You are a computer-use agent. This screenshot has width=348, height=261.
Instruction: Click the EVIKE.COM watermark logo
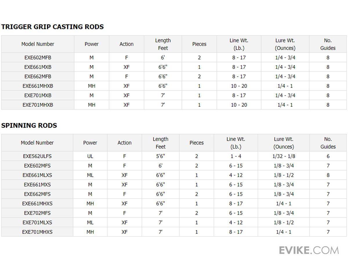pyautogui.click(x=309, y=250)
